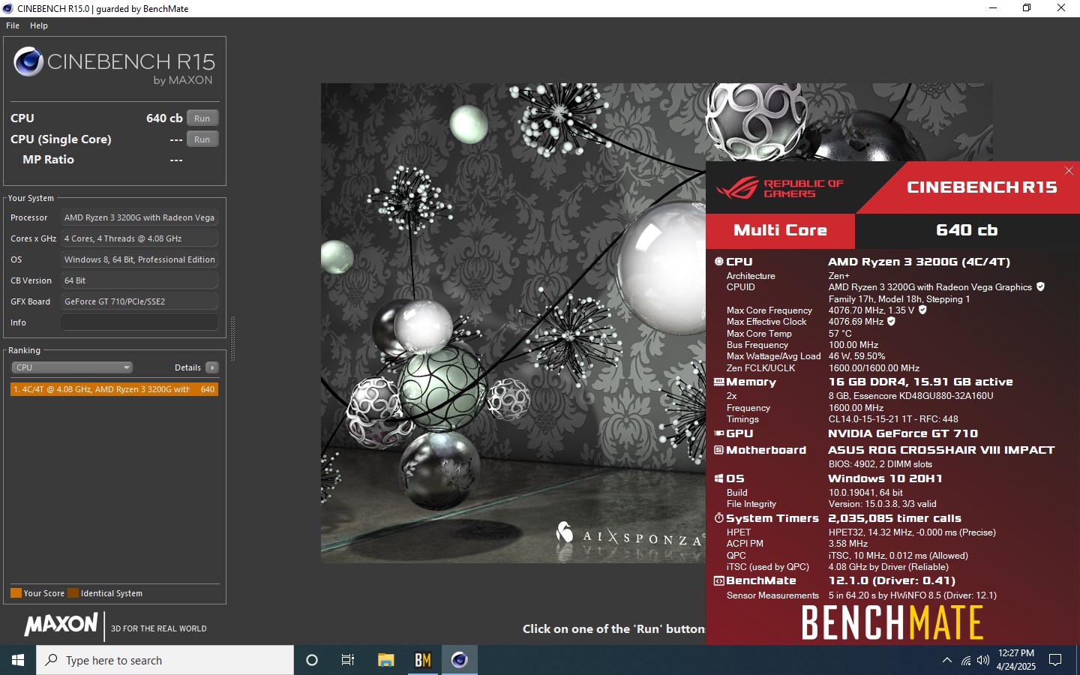
Task: Open the notification center icon
Action: pyautogui.click(x=1055, y=660)
